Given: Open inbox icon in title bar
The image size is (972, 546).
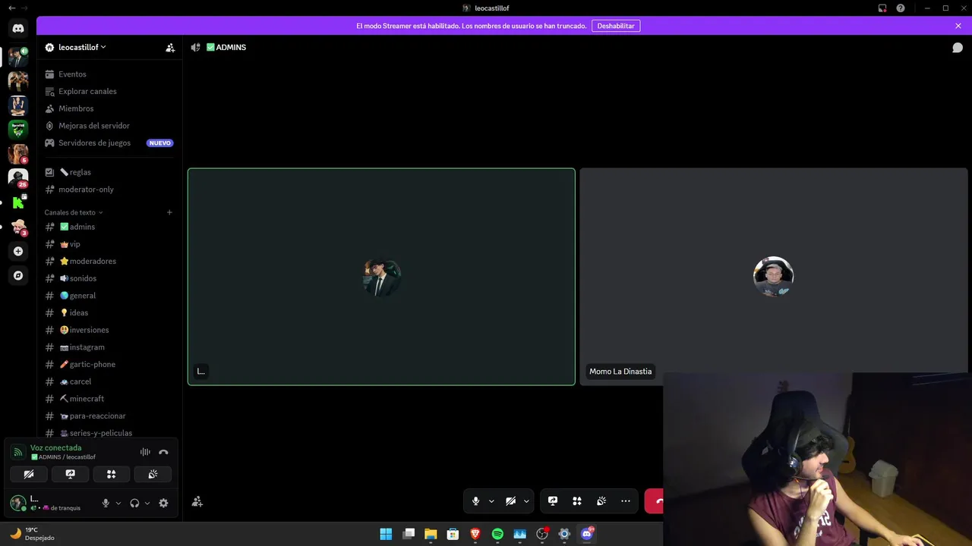Looking at the screenshot, I should 882,8.
